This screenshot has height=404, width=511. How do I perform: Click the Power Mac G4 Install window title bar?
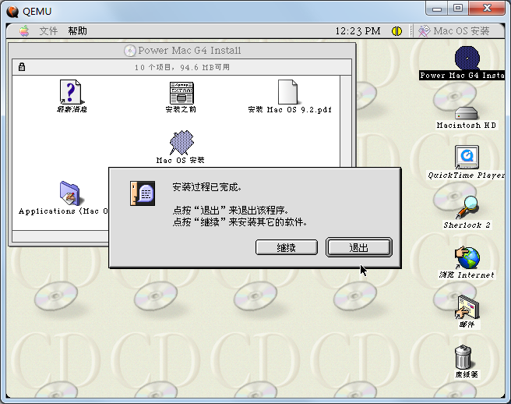coord(182,51)
